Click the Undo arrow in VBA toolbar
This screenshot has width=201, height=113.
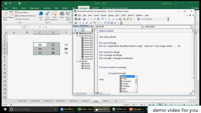click(x=102, y=19)
